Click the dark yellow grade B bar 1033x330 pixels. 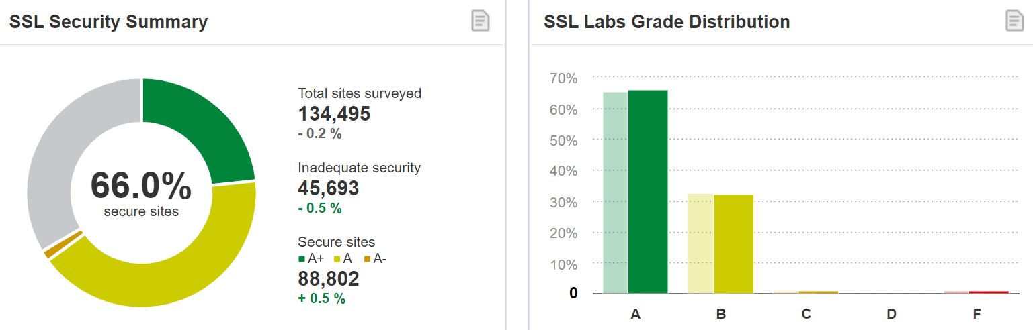pyautogui.click(x=733, y=243)
